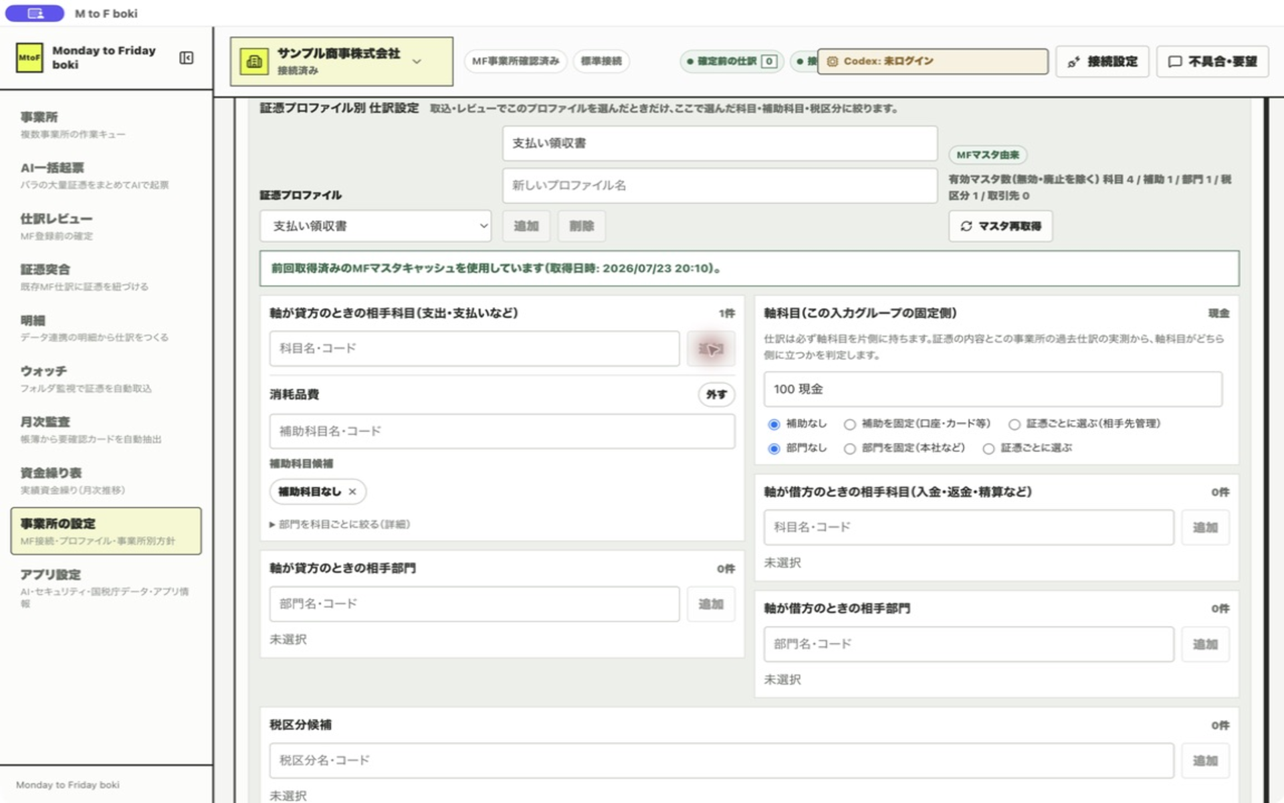The height and width of the screenshot is (803, 1284).
Task: Click the add button beside credit-side 科目名 field
Action: coord(711,349)
